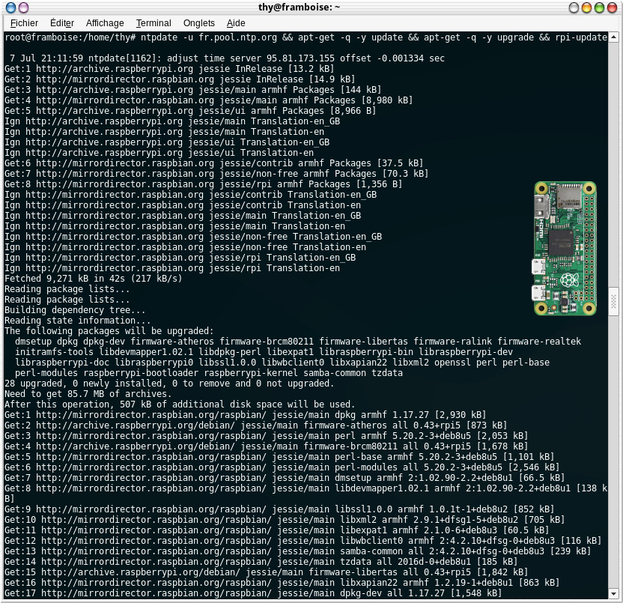Open the Onglets tabs menu
The image size is (623, 603).
(x=198, y=23)
